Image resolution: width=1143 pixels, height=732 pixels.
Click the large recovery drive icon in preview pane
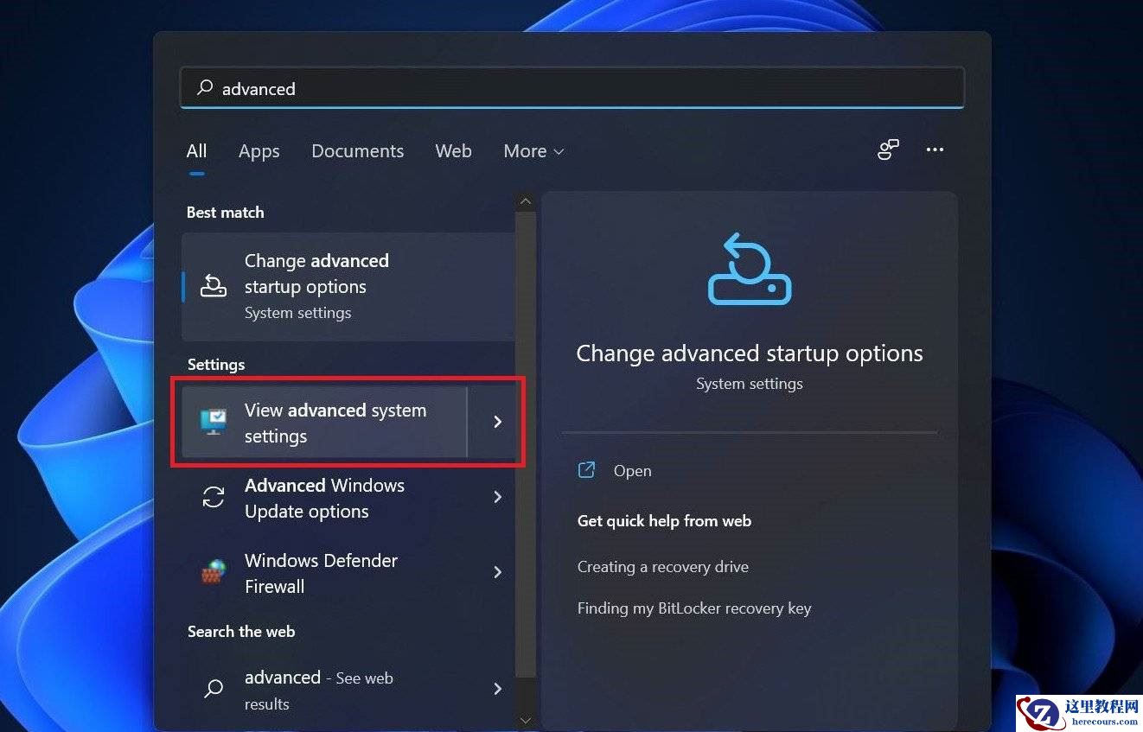749,269
